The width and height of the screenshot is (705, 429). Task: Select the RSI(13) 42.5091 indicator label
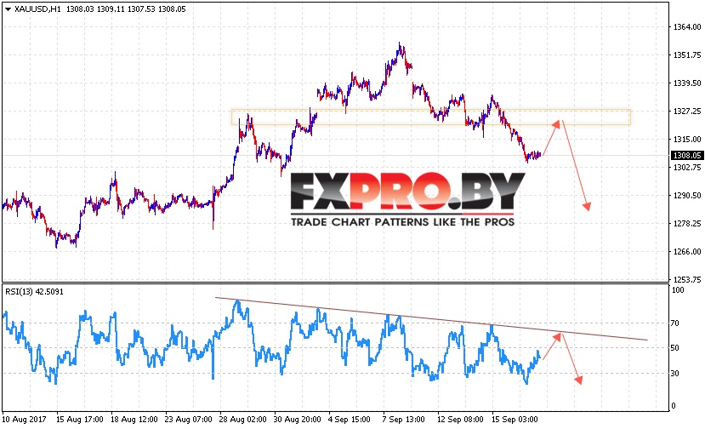[x=35, y=292]
